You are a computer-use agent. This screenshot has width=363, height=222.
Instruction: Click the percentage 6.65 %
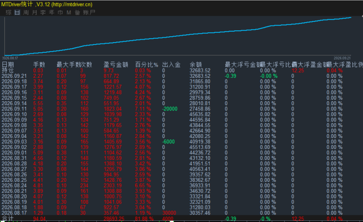point(143,185)
